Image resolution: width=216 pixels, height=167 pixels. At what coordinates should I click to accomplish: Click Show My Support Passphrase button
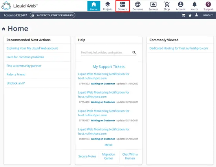(x=53, y=15)
